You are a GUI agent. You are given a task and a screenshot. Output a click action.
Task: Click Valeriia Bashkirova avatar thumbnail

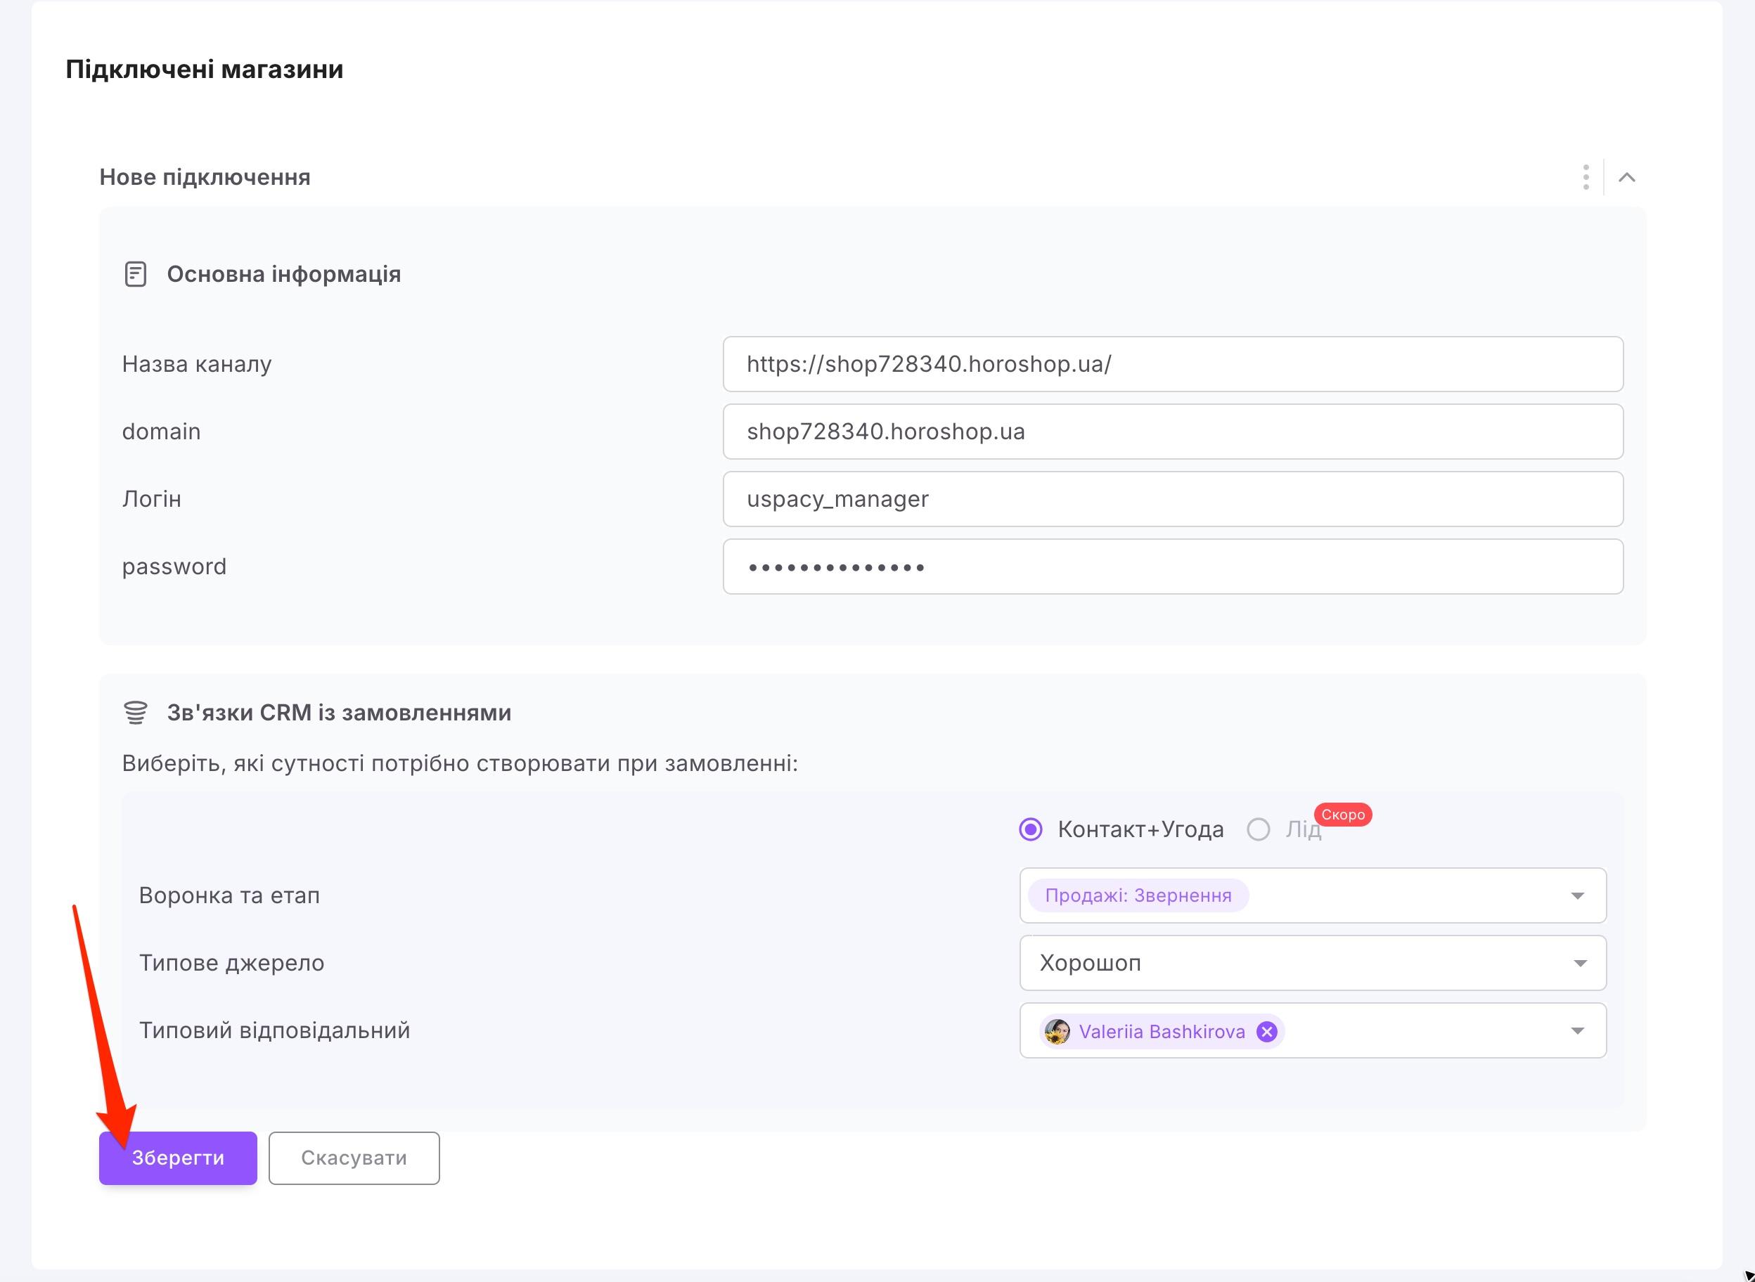[1057, 1031]
